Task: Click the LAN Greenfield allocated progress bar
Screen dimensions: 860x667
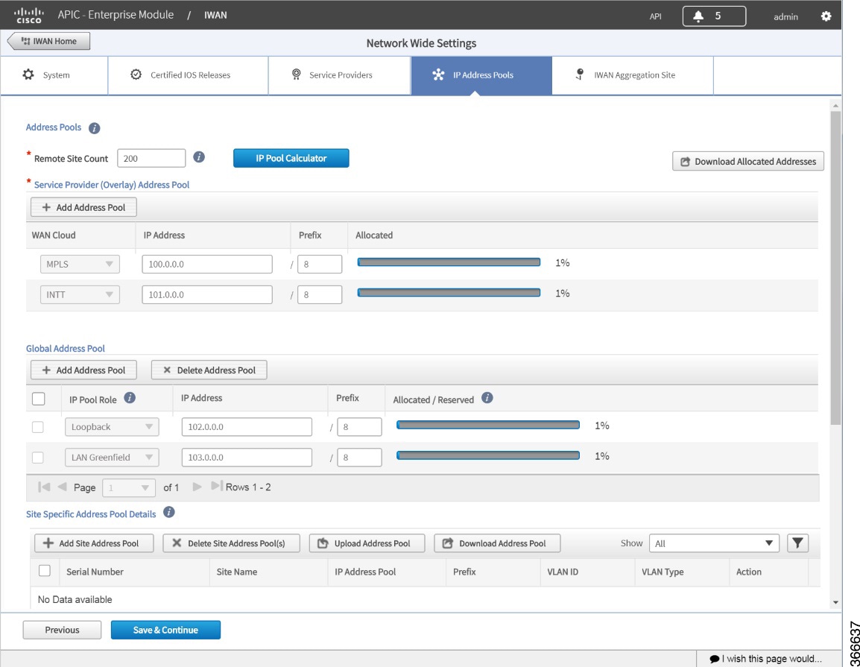Action: click(488, 455)
